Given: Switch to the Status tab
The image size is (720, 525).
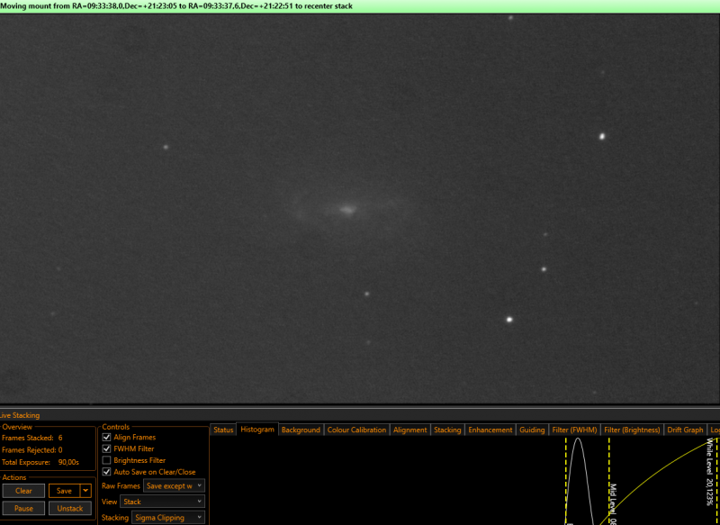Looking at the screenshot, I should point(223,430).
